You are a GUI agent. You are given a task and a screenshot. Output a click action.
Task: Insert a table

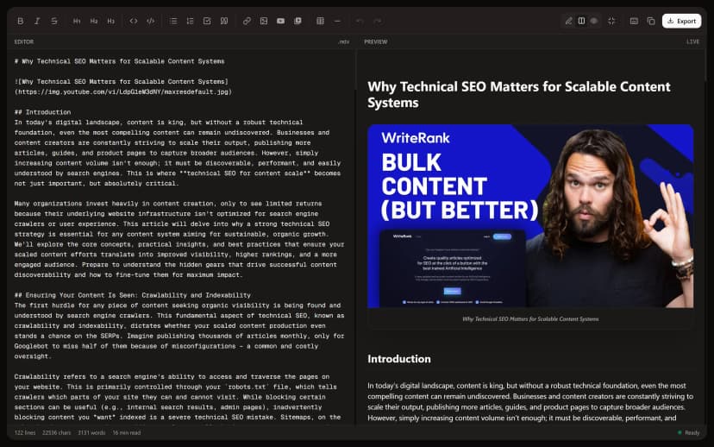(320, 21)
